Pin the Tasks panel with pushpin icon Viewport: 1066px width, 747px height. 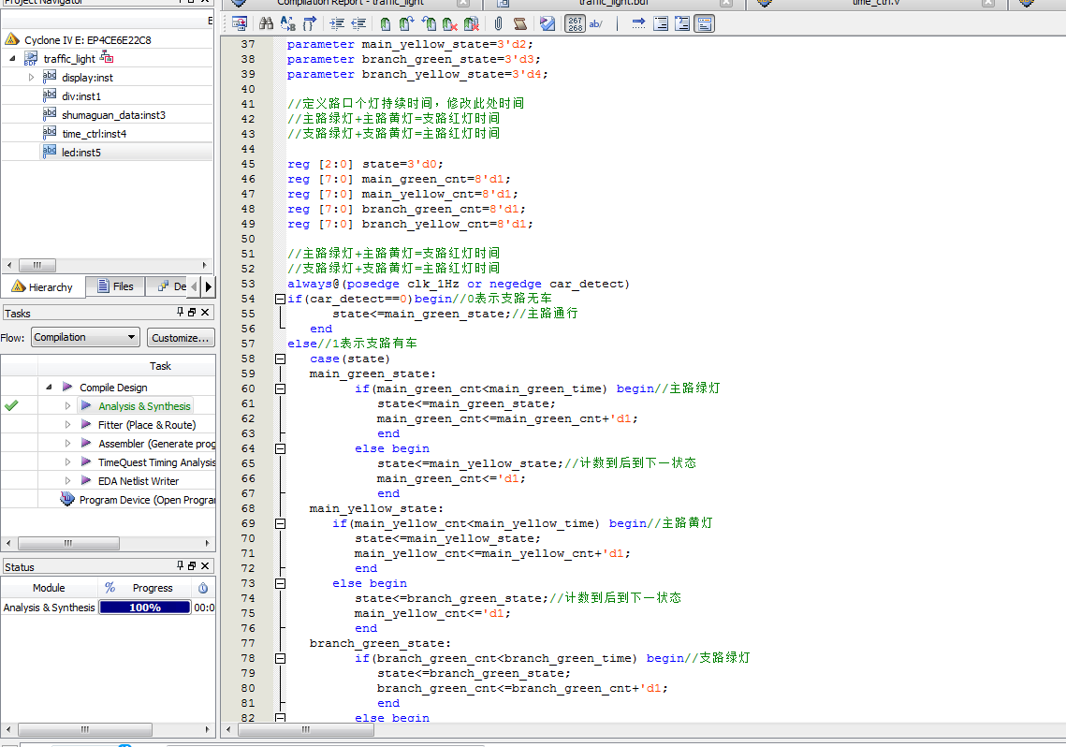pyautogui.click(x=181, y=313)
